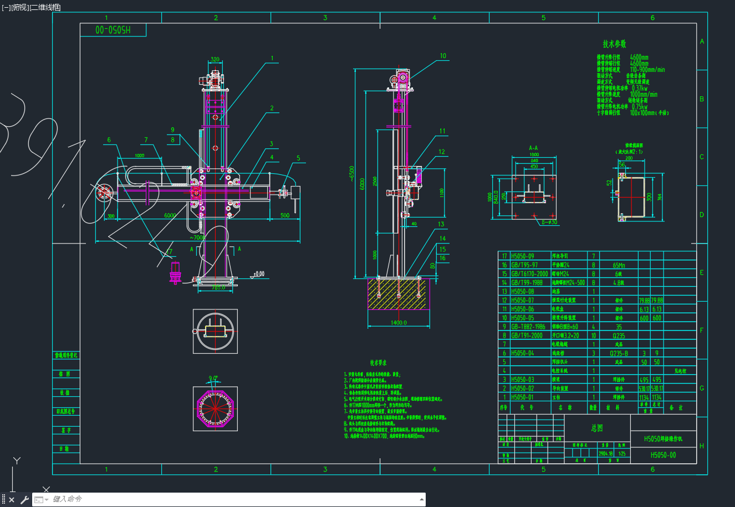Viewport: 735px width, 507px height.
Task: Select the 技术参数 heading text
Action: click(x=614, y=44)
